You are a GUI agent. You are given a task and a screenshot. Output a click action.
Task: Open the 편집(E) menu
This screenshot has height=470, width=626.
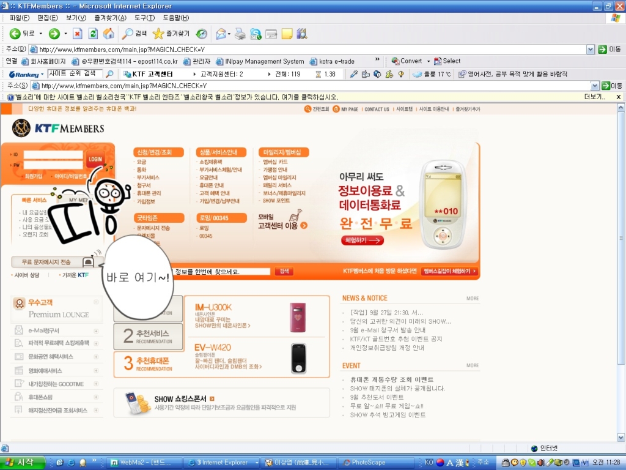click(x=48, y=18)
